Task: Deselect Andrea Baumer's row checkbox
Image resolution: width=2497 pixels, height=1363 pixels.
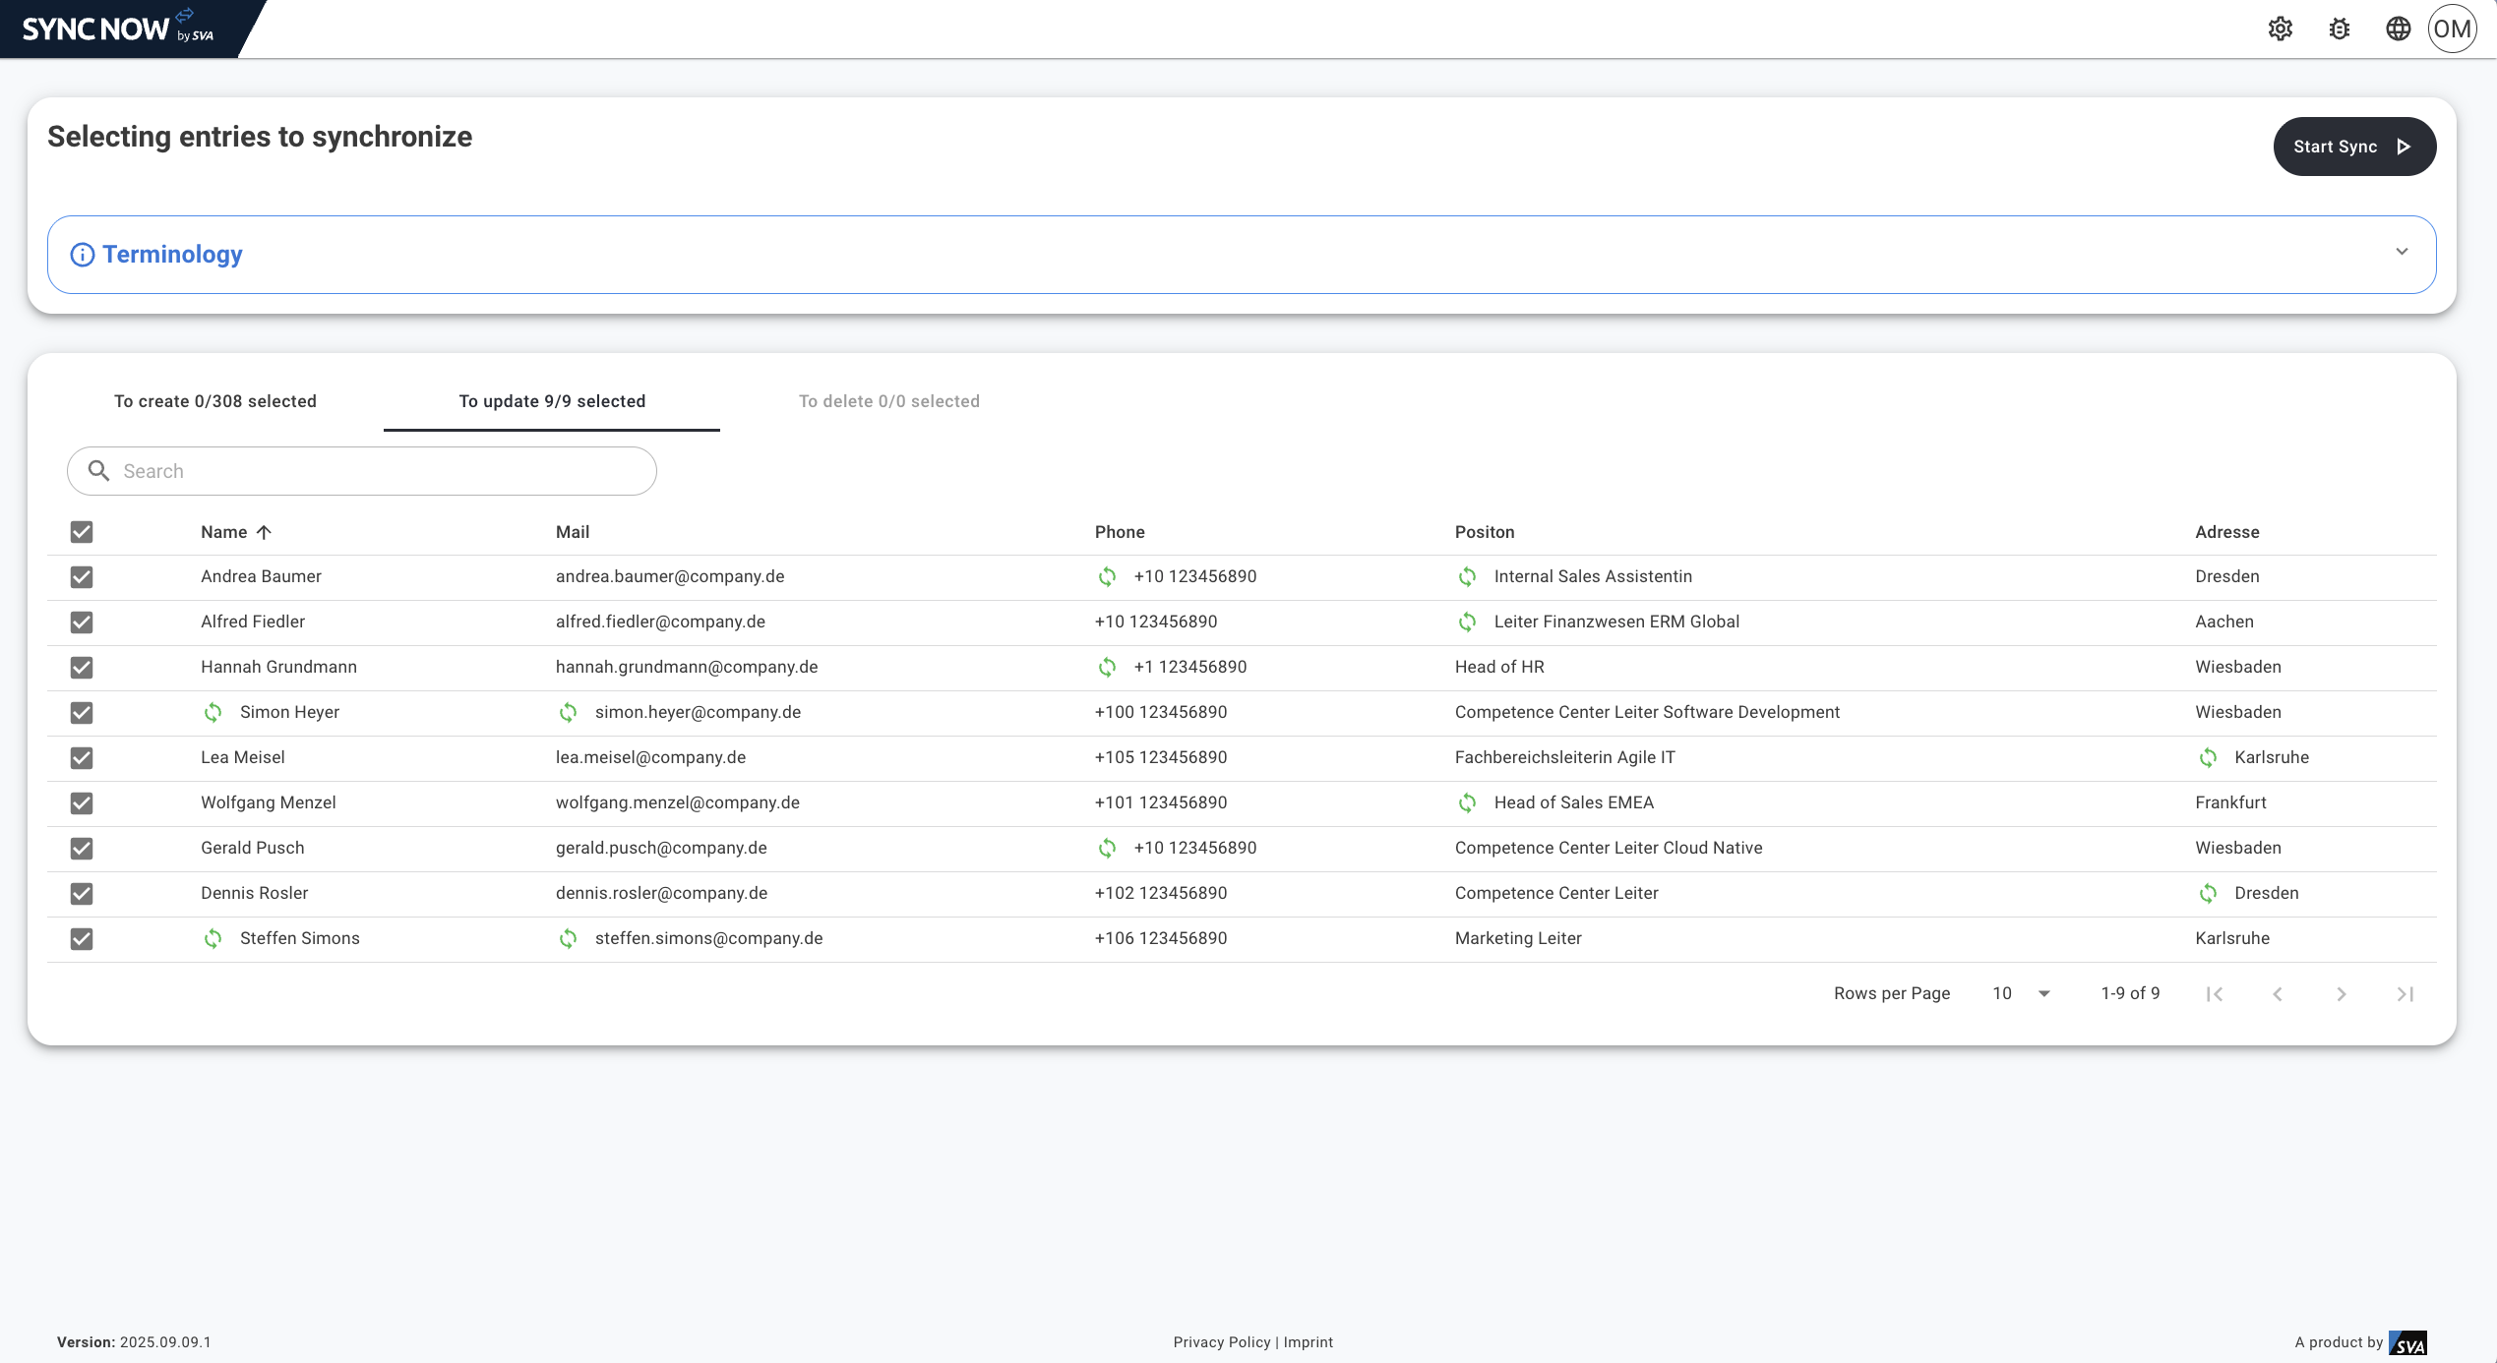Action: [82, 577]
